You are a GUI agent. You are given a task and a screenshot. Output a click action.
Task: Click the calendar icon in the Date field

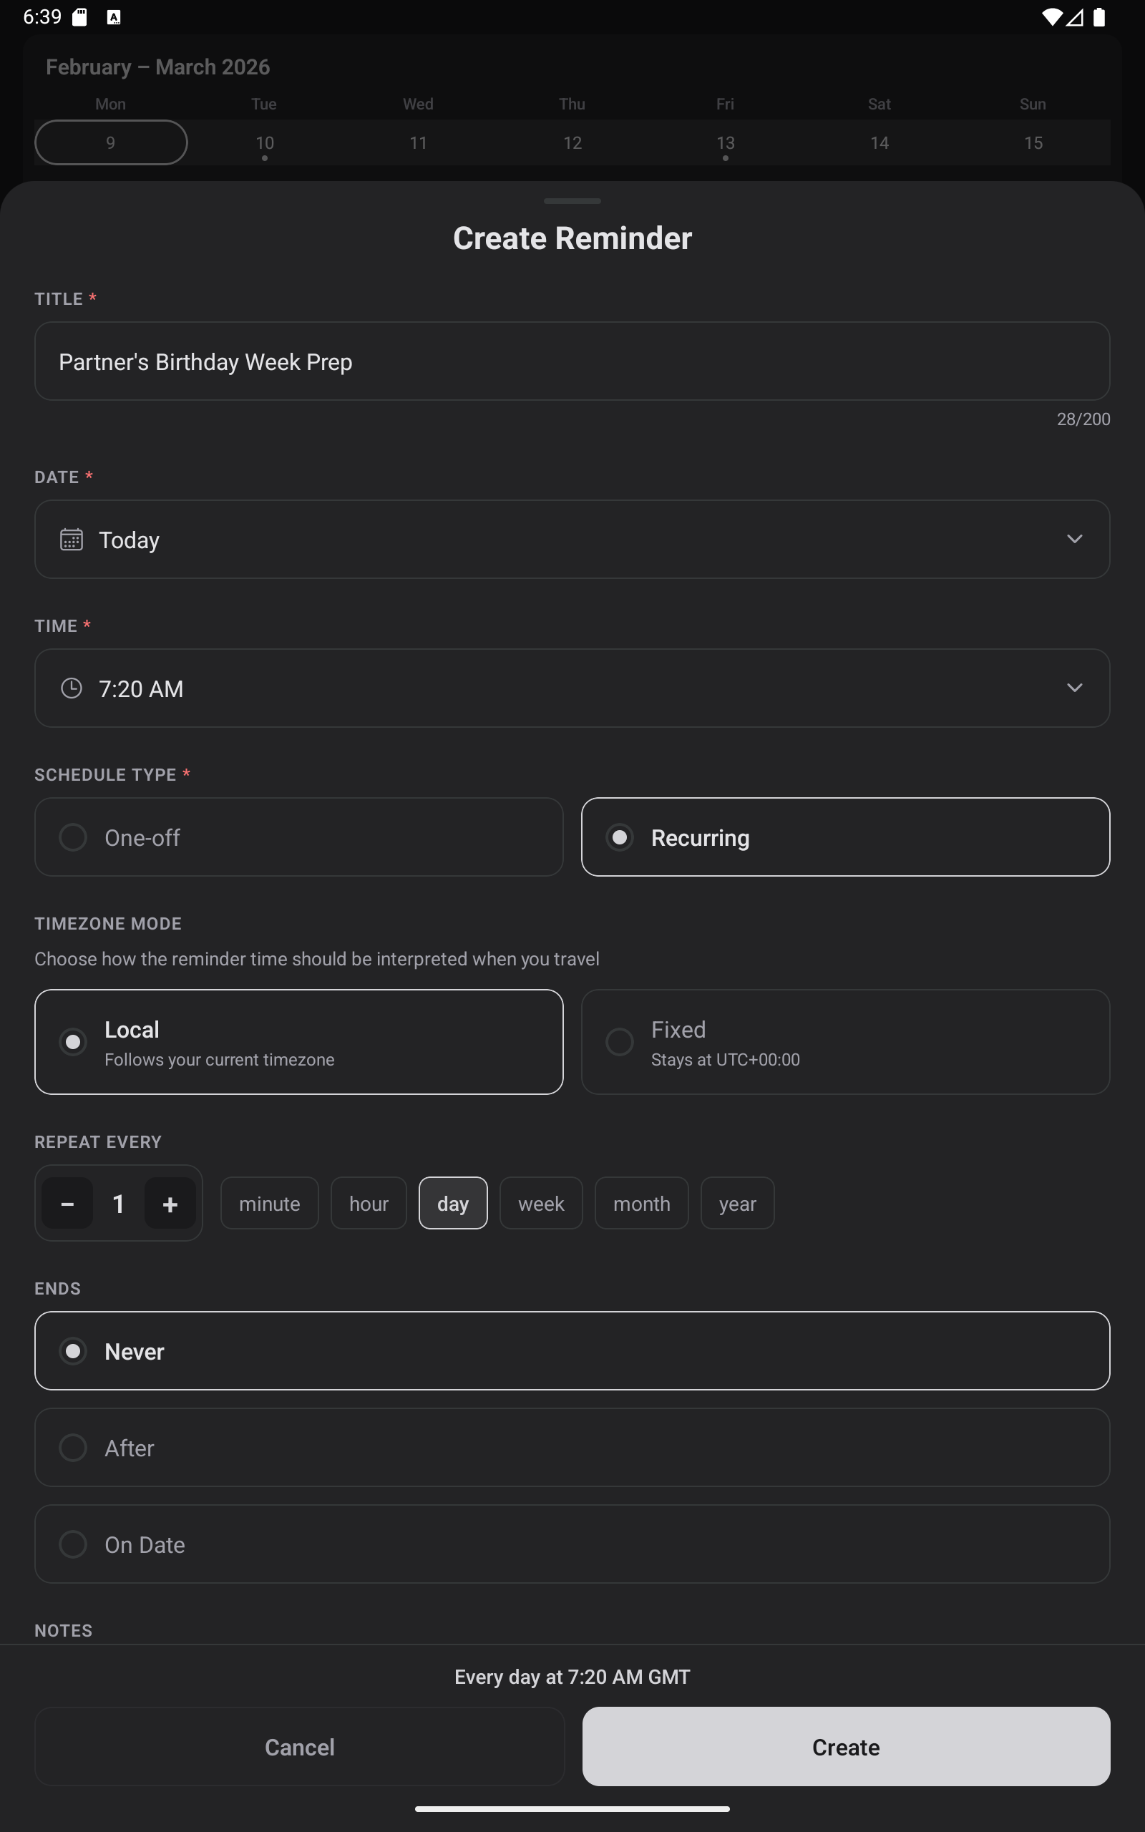(71, 539)
